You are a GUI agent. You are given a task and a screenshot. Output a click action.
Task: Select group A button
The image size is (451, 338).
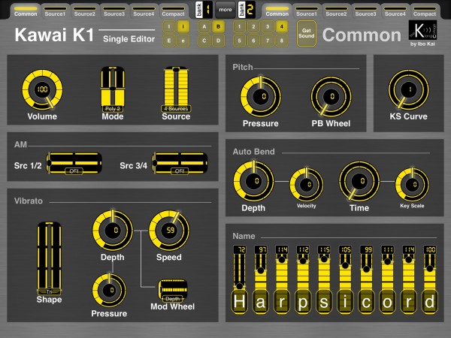[x=204, y=27]
